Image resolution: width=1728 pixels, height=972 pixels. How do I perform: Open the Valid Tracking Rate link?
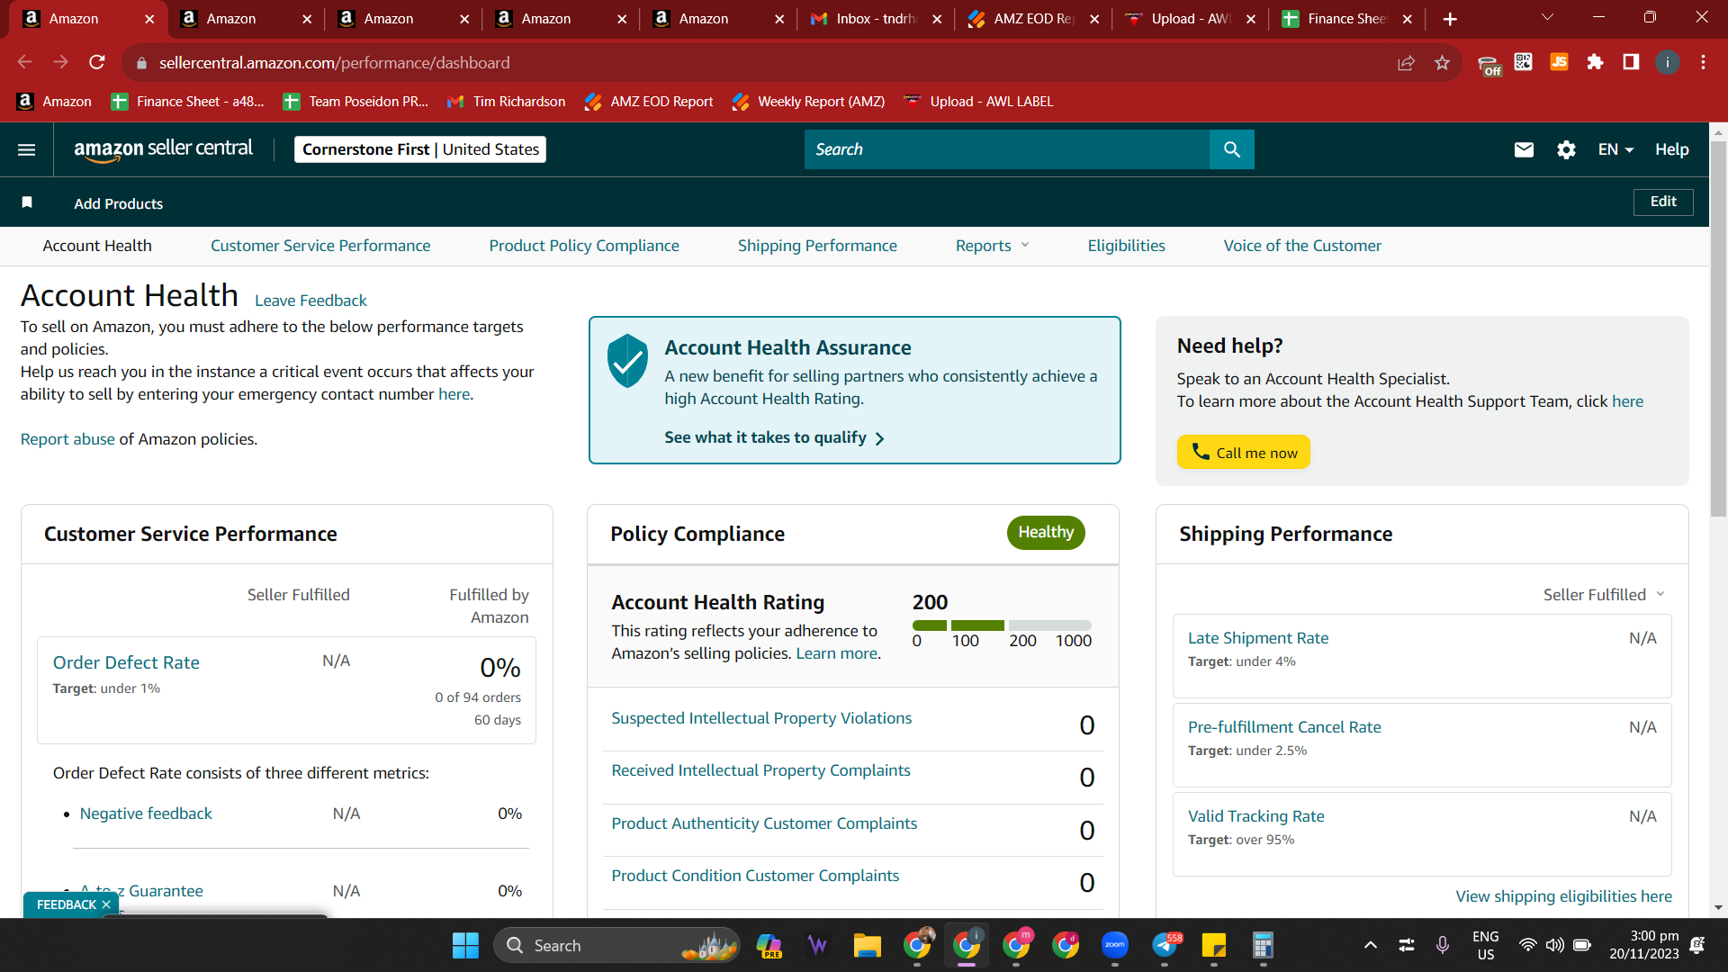tap(1255, 816)
